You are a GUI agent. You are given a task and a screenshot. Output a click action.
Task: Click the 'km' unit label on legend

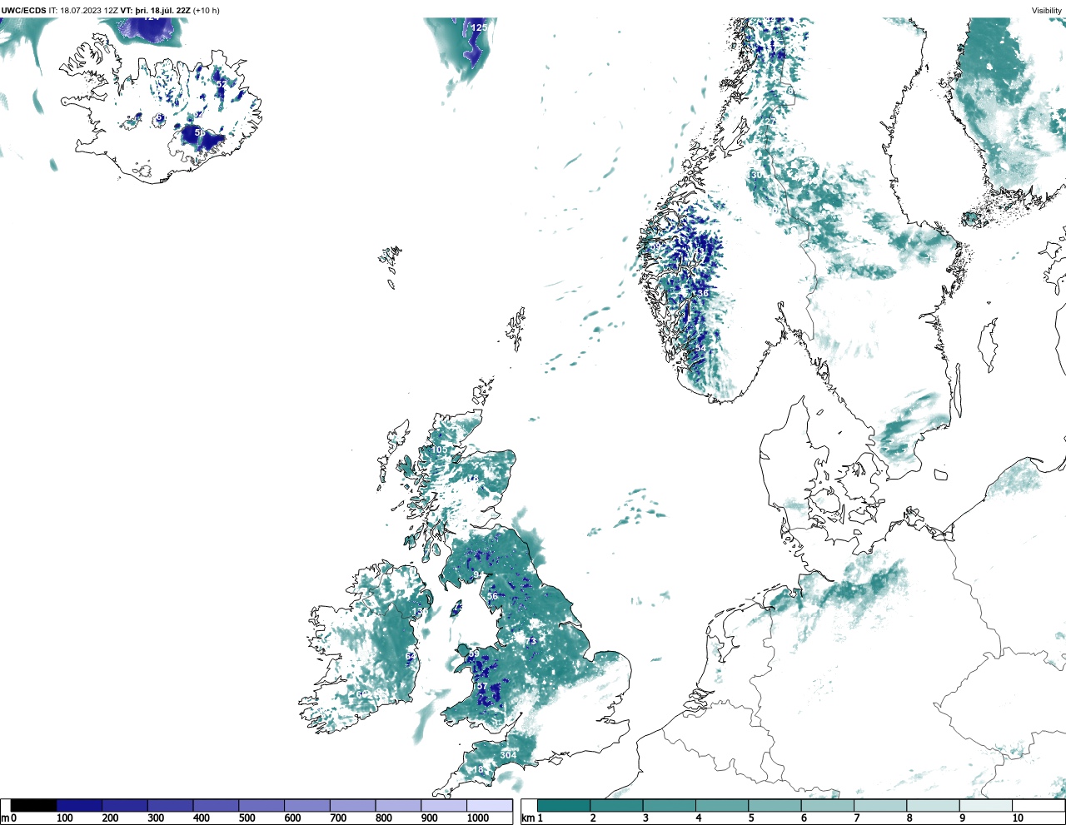[x=526, y=818]
